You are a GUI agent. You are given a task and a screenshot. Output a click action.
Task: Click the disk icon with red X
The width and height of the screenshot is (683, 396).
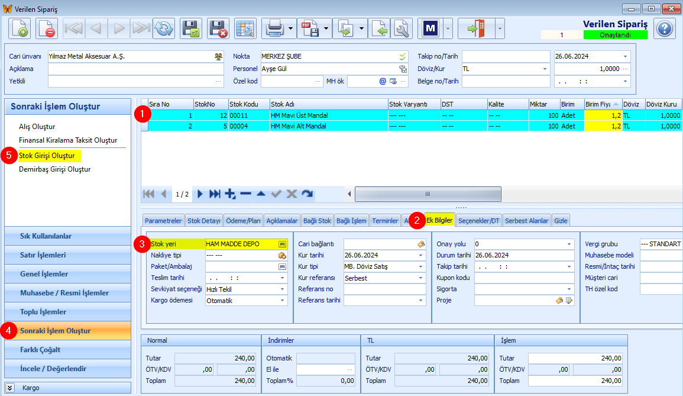click(218, 29)
